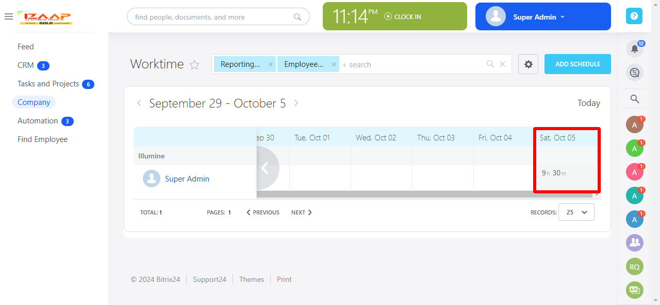
Task: Open the chat messages icon in sidebar
Action: click(x=634, y=73)
